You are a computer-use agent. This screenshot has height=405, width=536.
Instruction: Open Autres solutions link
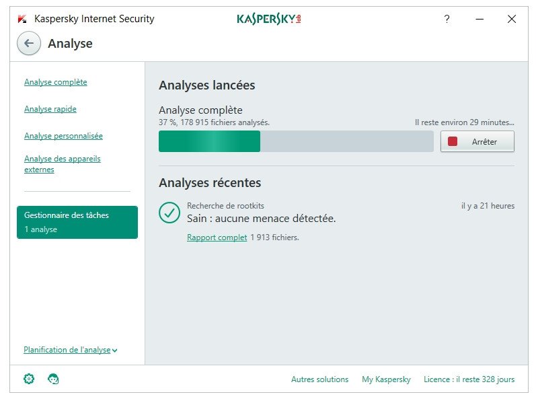(x=319, y=379)
